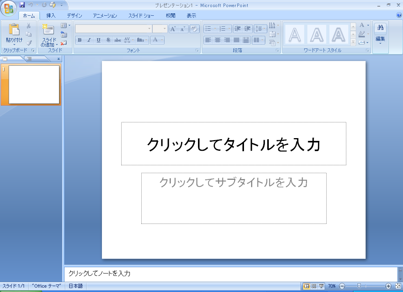Open the クリップボード dialog launcher

click(33, 50)
